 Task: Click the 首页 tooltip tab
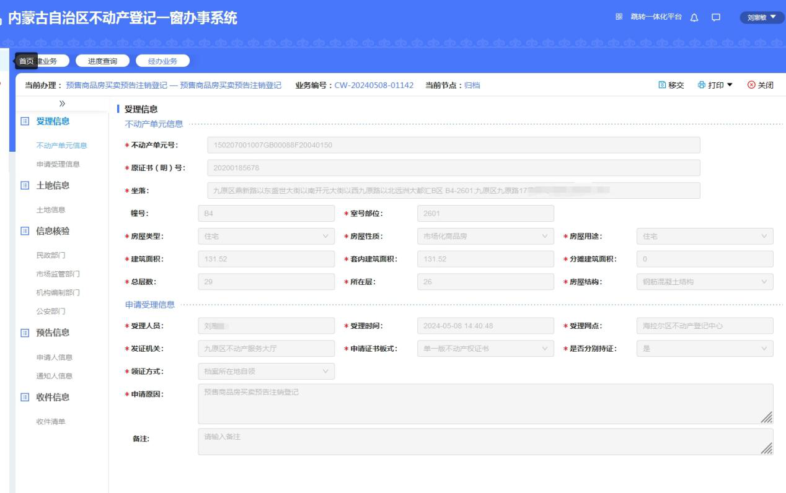(26, 61)
